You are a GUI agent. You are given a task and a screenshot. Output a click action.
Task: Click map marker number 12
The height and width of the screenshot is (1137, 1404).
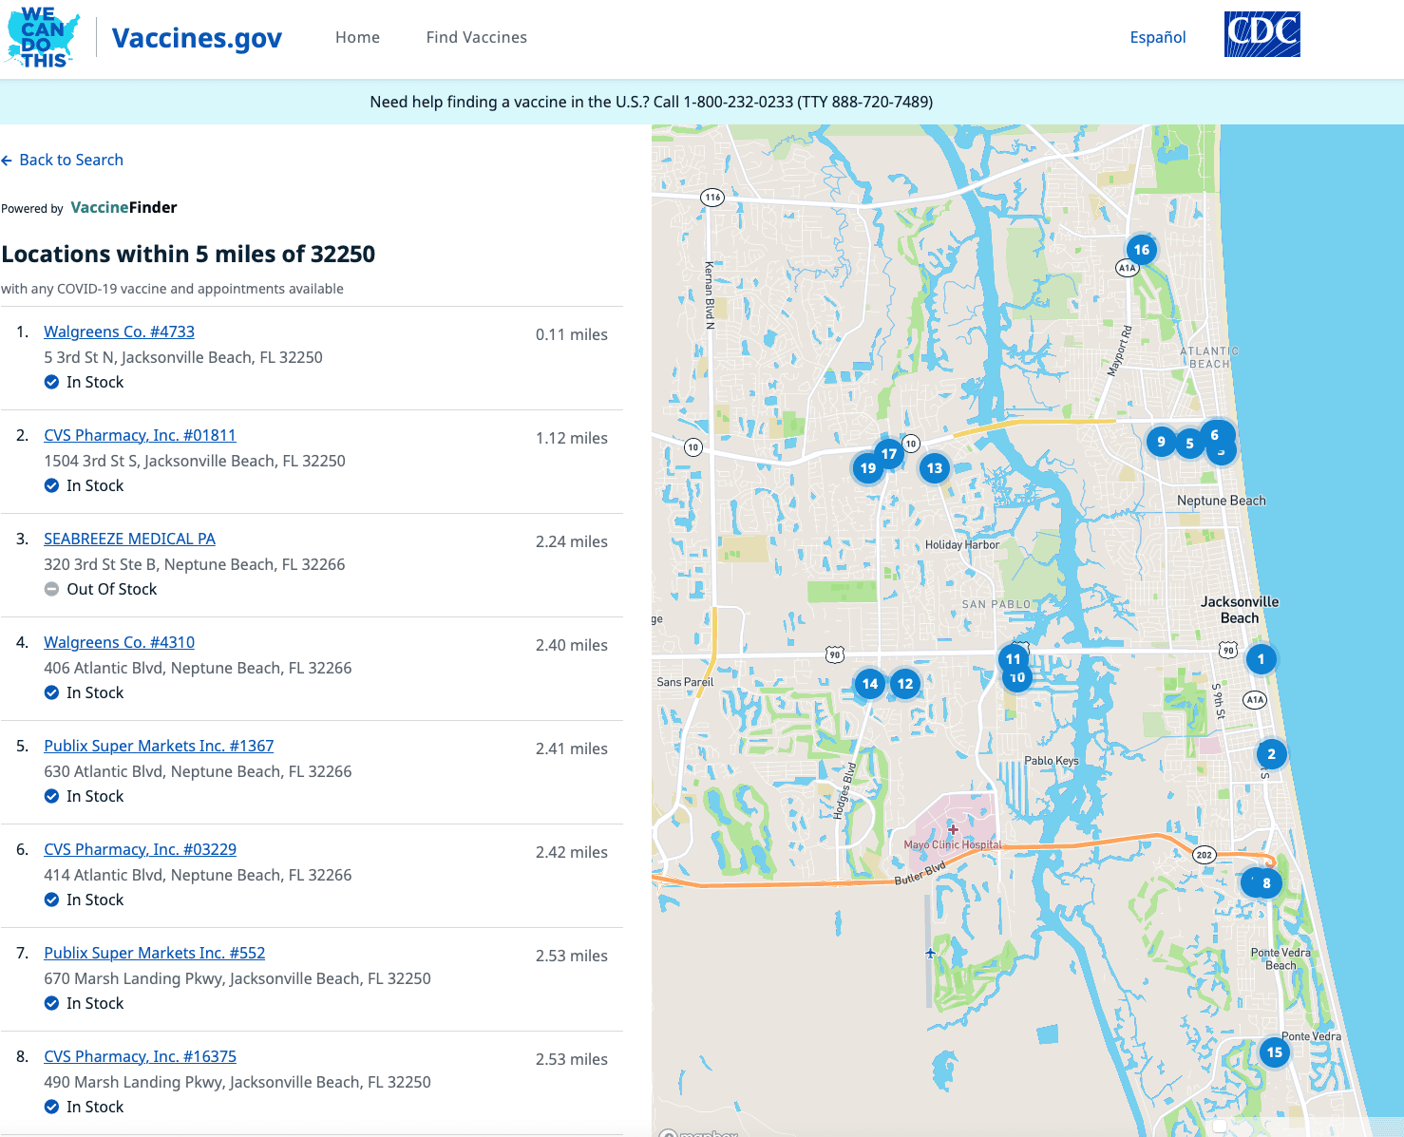coord(905,684)
